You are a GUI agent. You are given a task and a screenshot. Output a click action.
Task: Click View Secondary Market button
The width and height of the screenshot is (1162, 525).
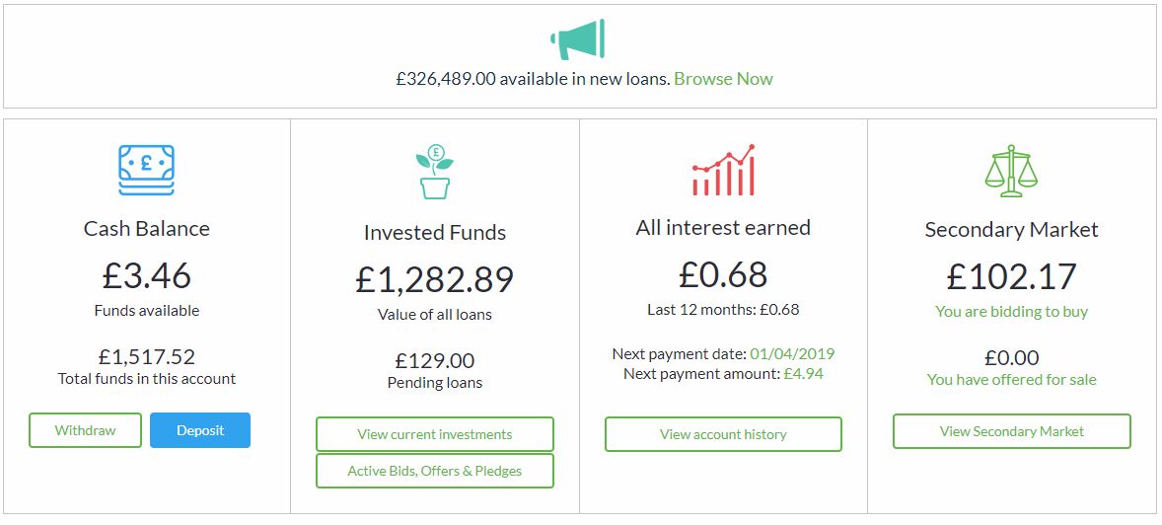(x=1011, y=431)
